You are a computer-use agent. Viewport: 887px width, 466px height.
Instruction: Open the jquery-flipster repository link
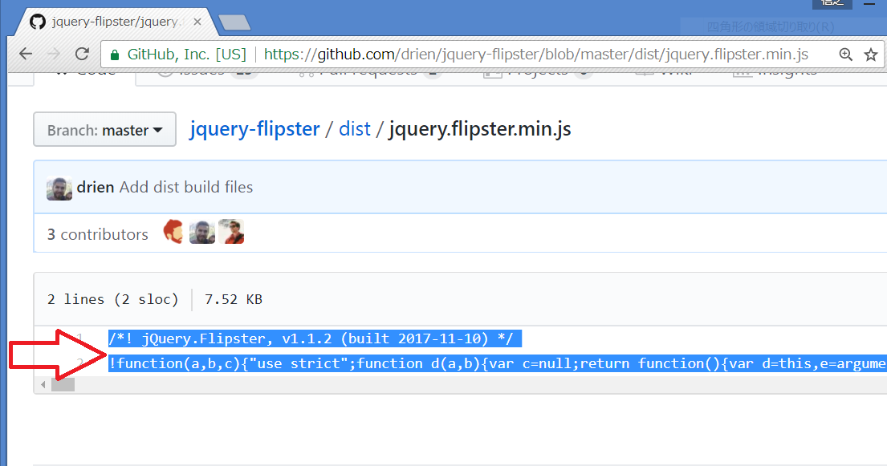pos(254,129)
